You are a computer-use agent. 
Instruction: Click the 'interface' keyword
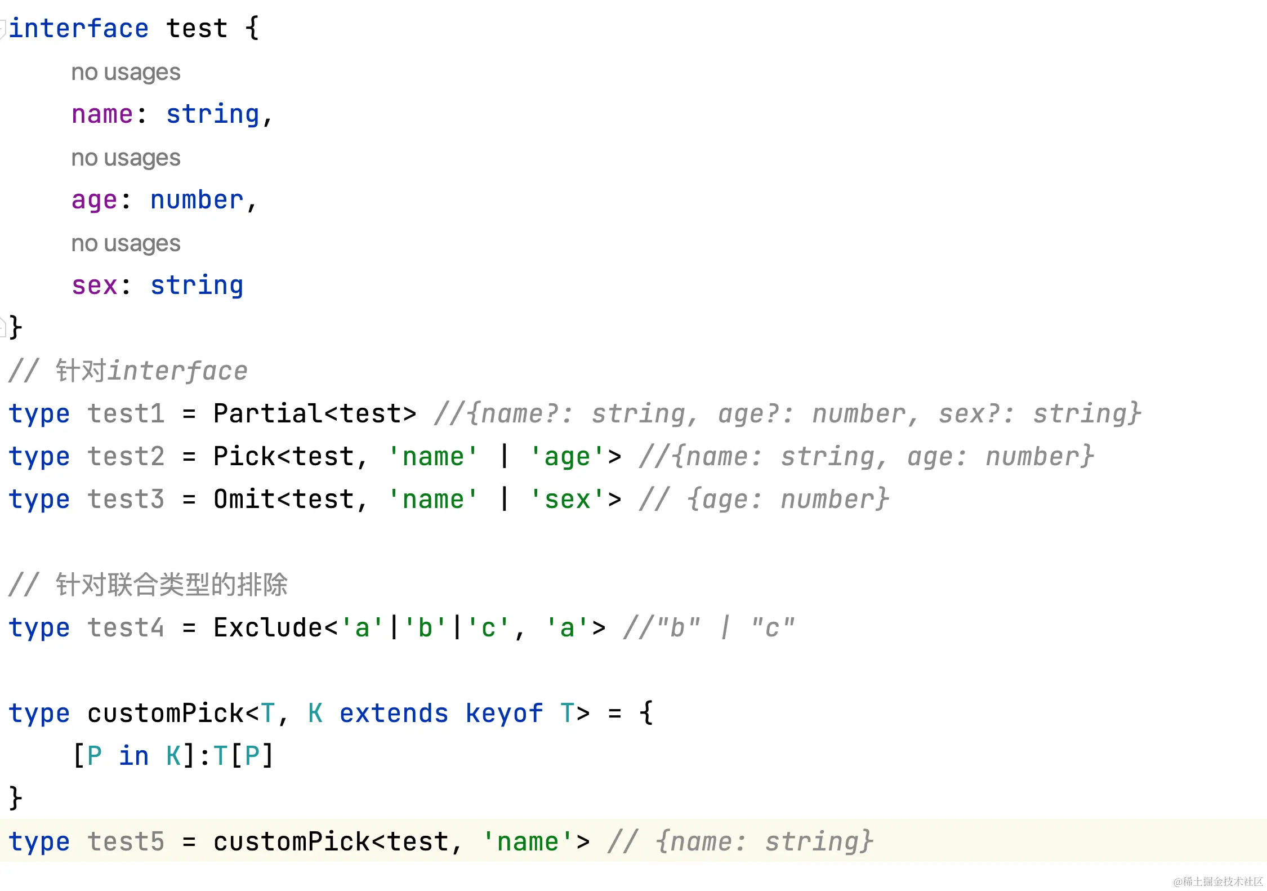tap(79, 29)
